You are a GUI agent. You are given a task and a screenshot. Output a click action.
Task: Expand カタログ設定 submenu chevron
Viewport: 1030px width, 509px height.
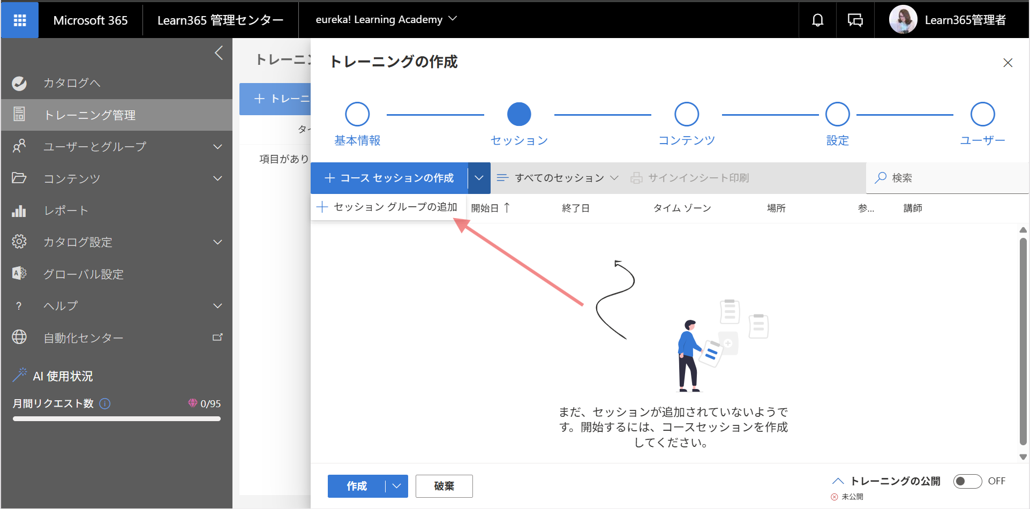217,242
